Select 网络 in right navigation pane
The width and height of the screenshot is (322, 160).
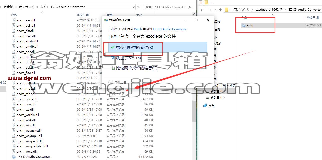pyautogui.click(x=212, y=105)
